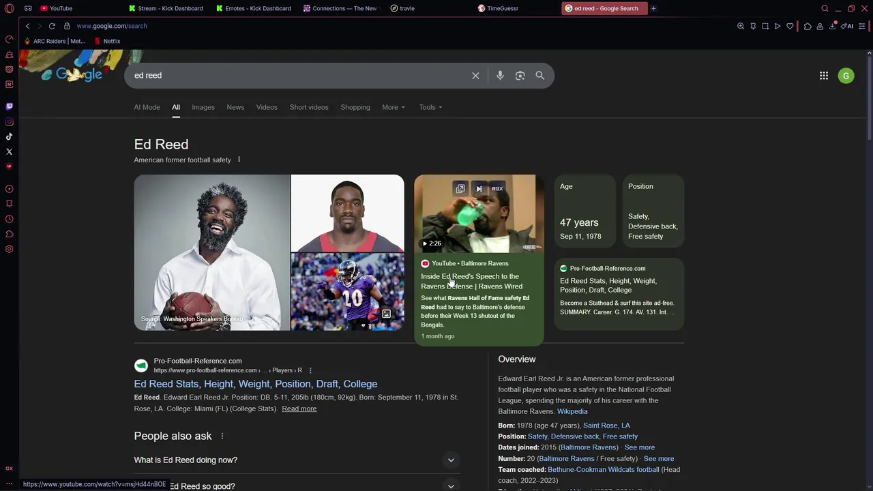Open sidebar Settings gear
This screenshot has width=873, height=491.
click(x=9, y=249)
